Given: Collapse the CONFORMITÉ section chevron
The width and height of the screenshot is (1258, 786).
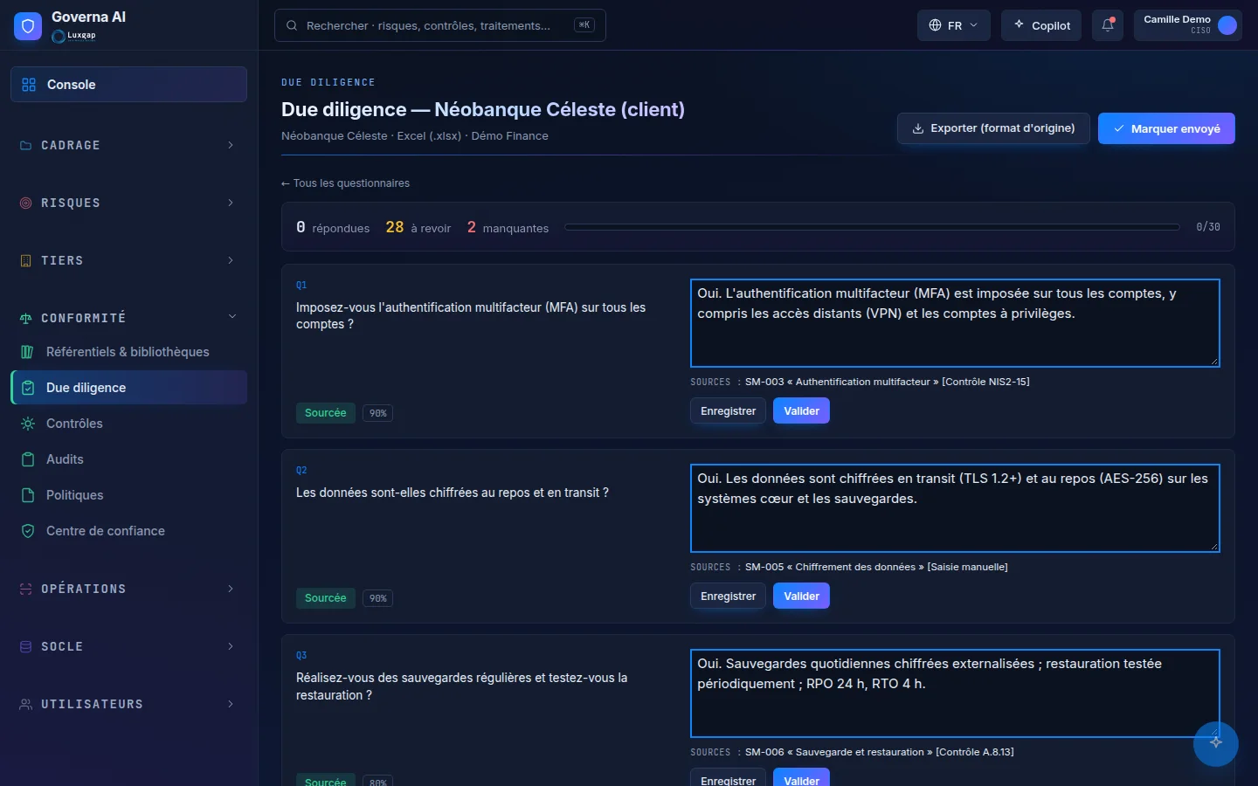Looking at the screenshot, I should point(232,317).
